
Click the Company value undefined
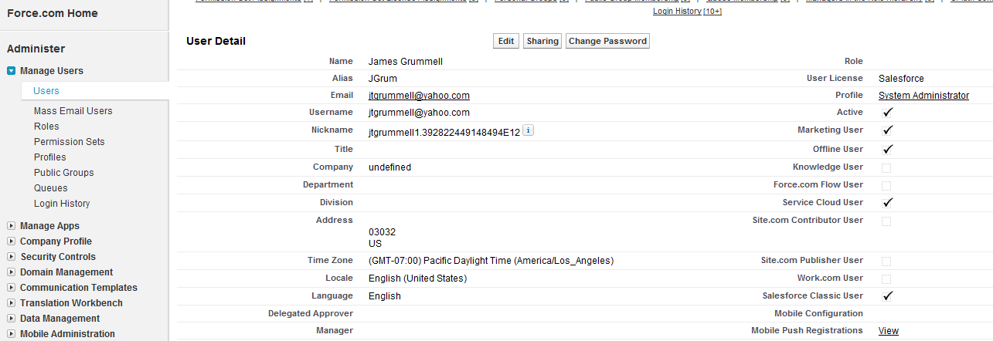pyautogui.click(x=389, y=167)
